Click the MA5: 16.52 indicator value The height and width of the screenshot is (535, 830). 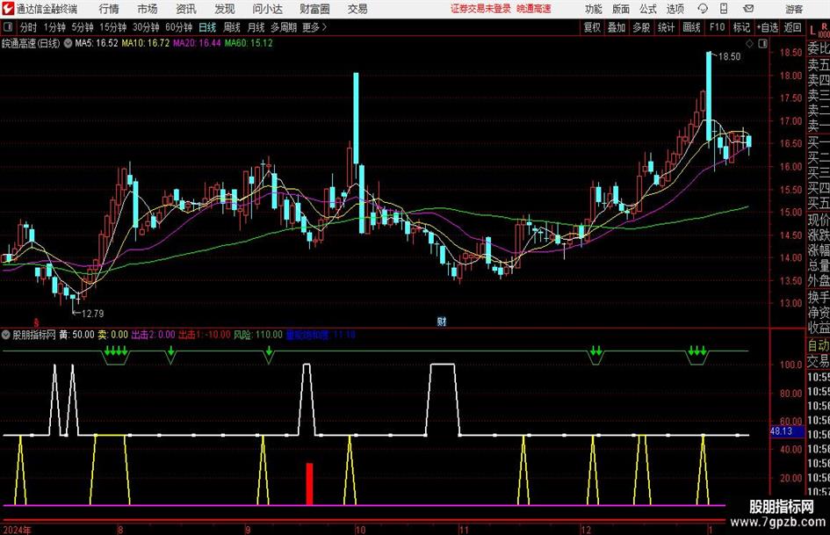tap(97, 43)
